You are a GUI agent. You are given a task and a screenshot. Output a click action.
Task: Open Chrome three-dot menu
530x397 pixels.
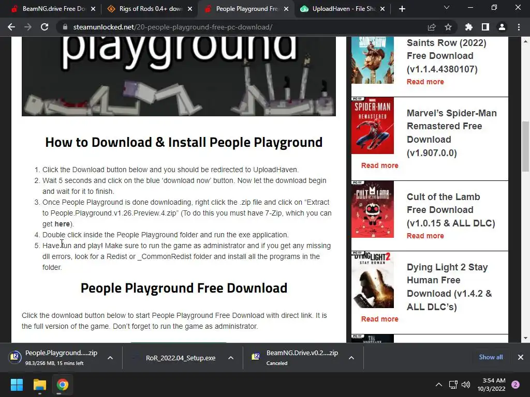519,27
